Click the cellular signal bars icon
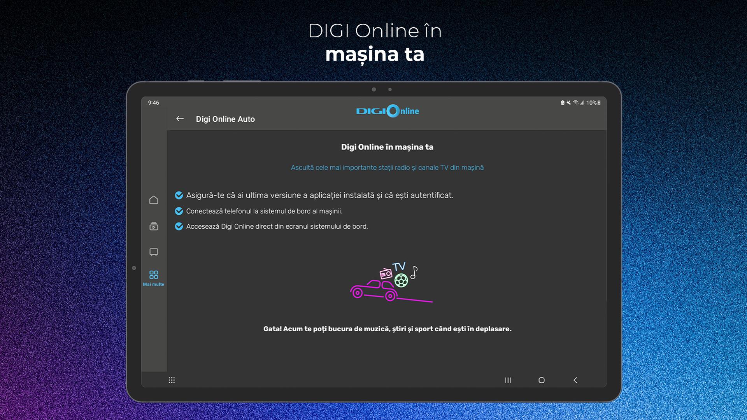This screenshot has height=420, width=747. tap(582, 103)
